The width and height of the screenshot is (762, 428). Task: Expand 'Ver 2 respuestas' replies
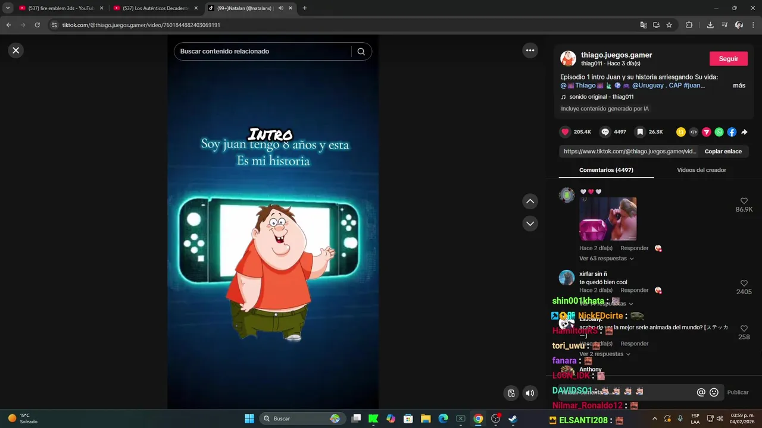605,354
